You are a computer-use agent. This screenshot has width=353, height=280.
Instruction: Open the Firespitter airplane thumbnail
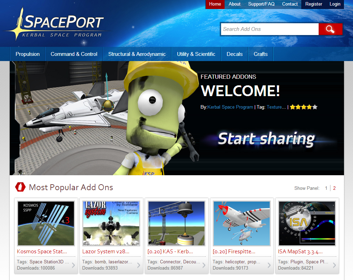(242, 223)
